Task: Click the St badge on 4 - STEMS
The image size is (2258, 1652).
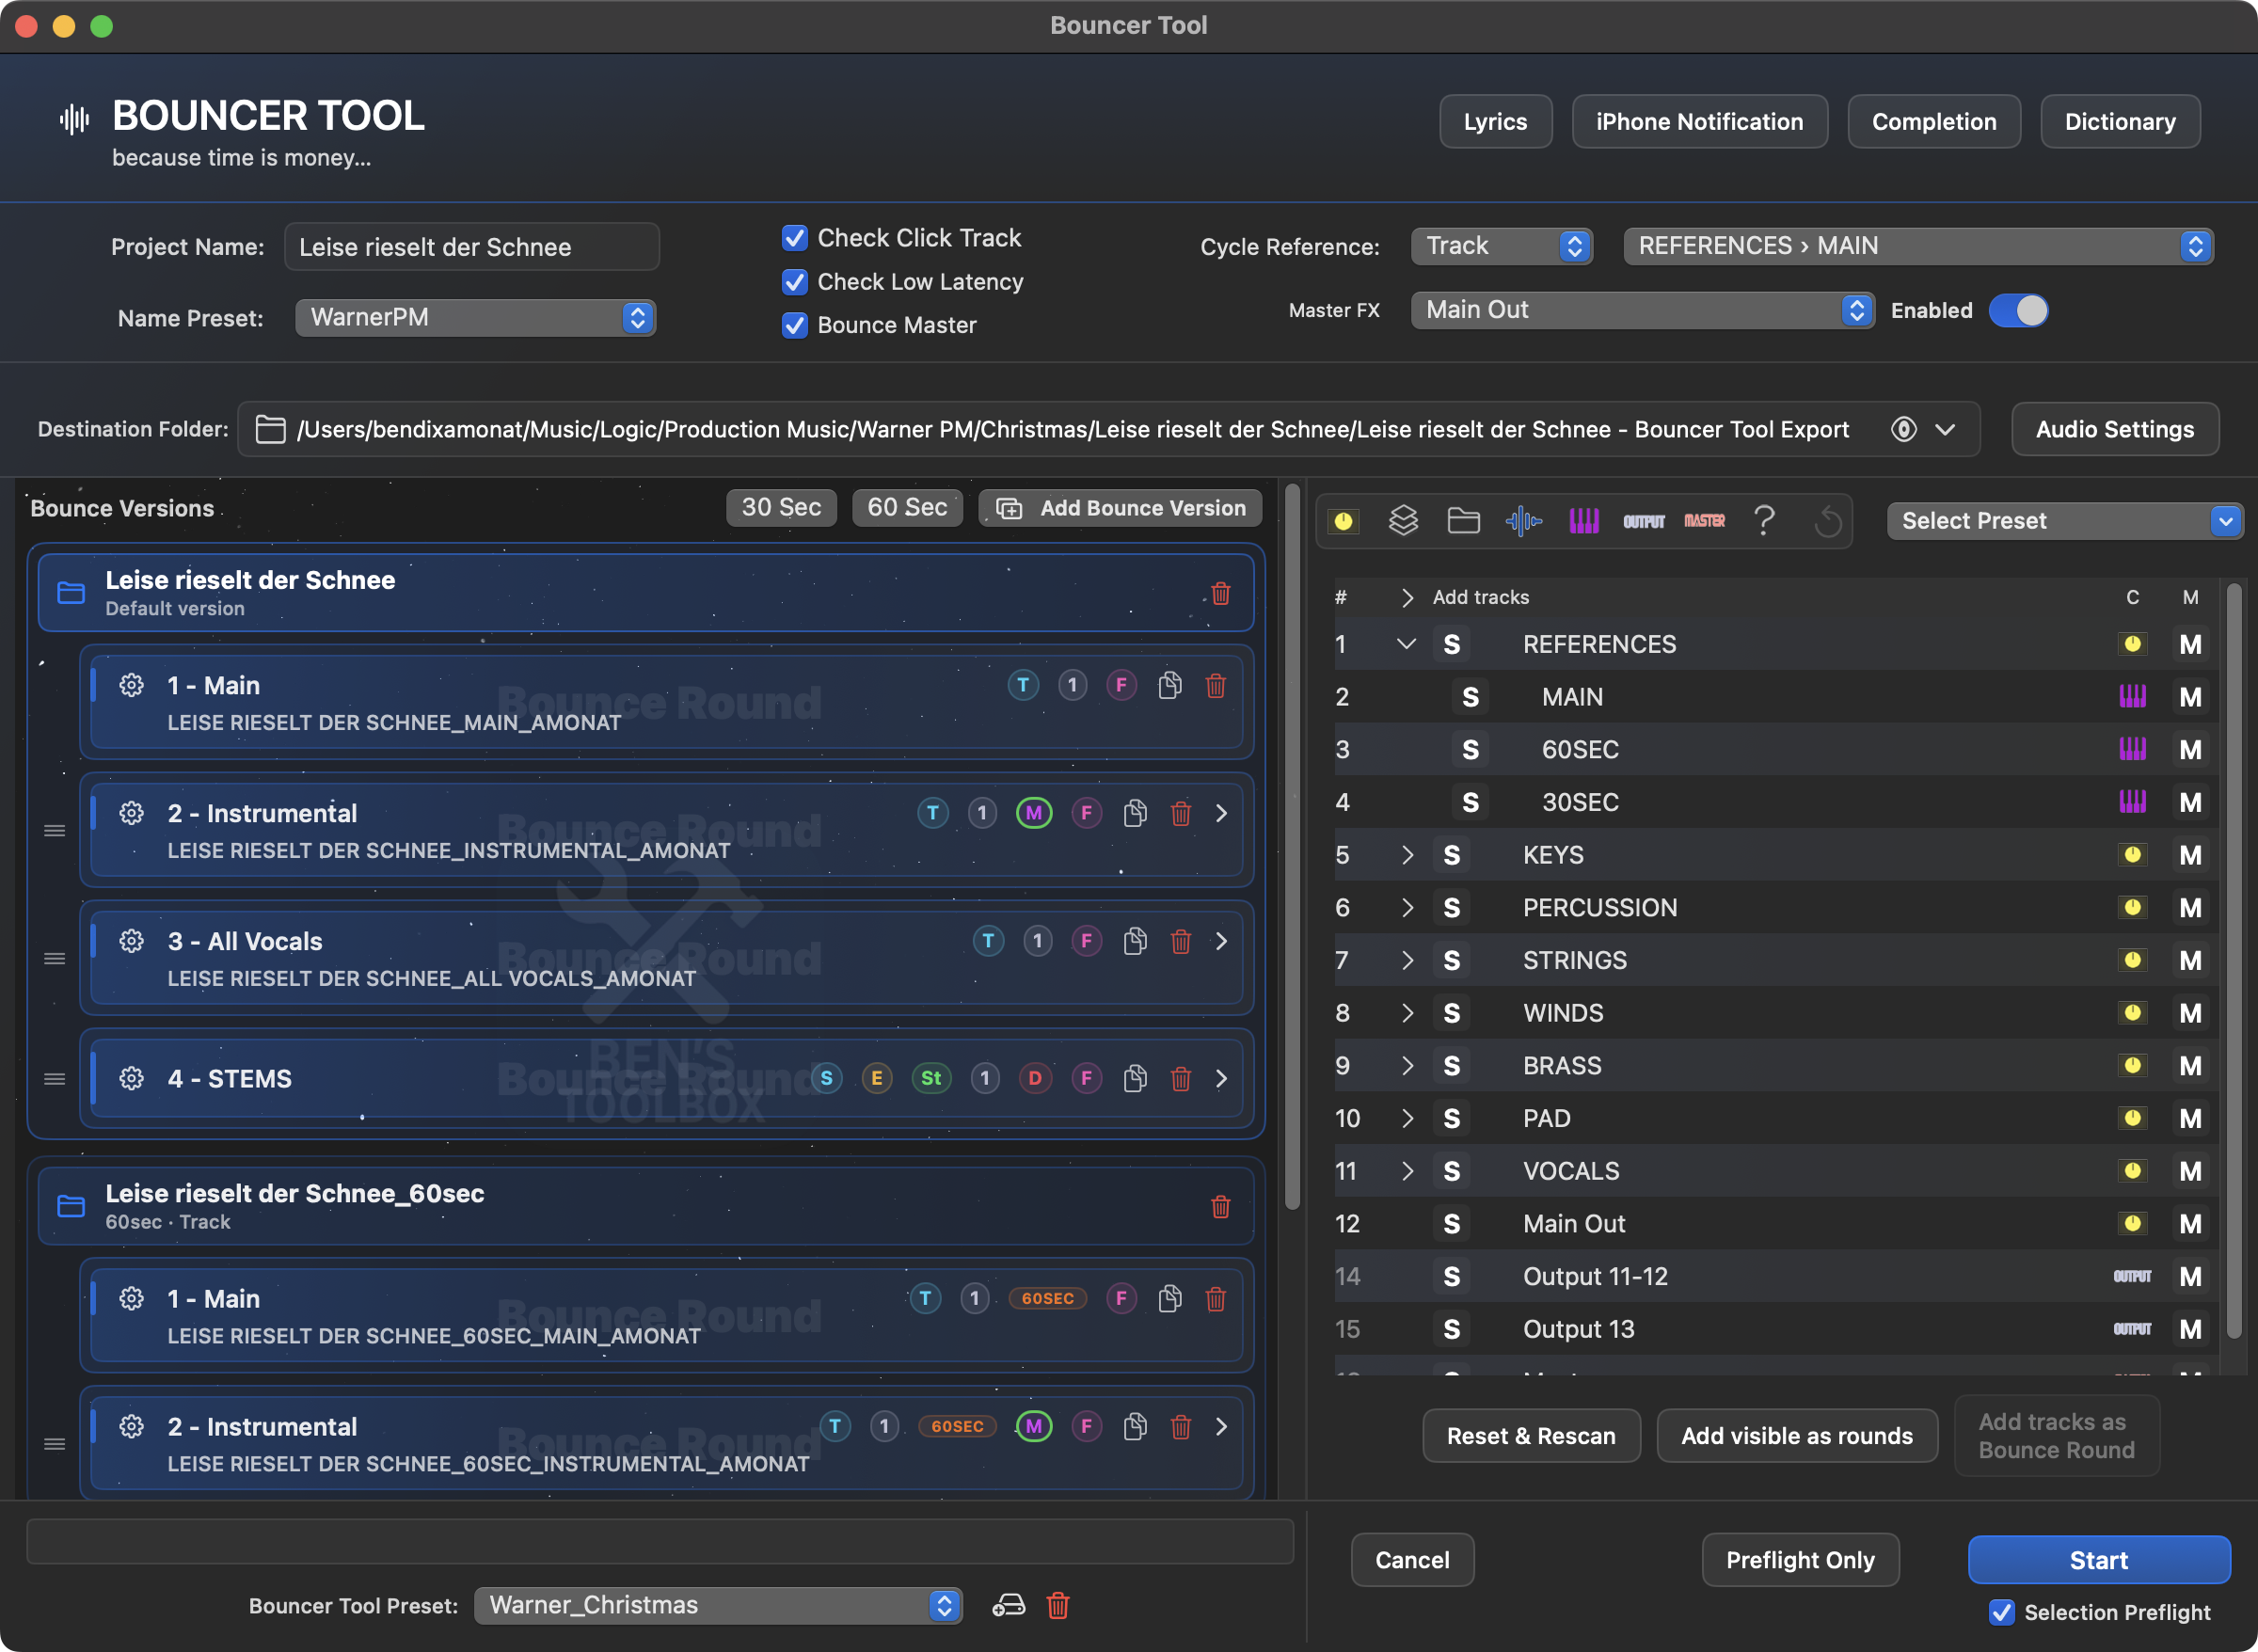Action: click(931, 1078)
